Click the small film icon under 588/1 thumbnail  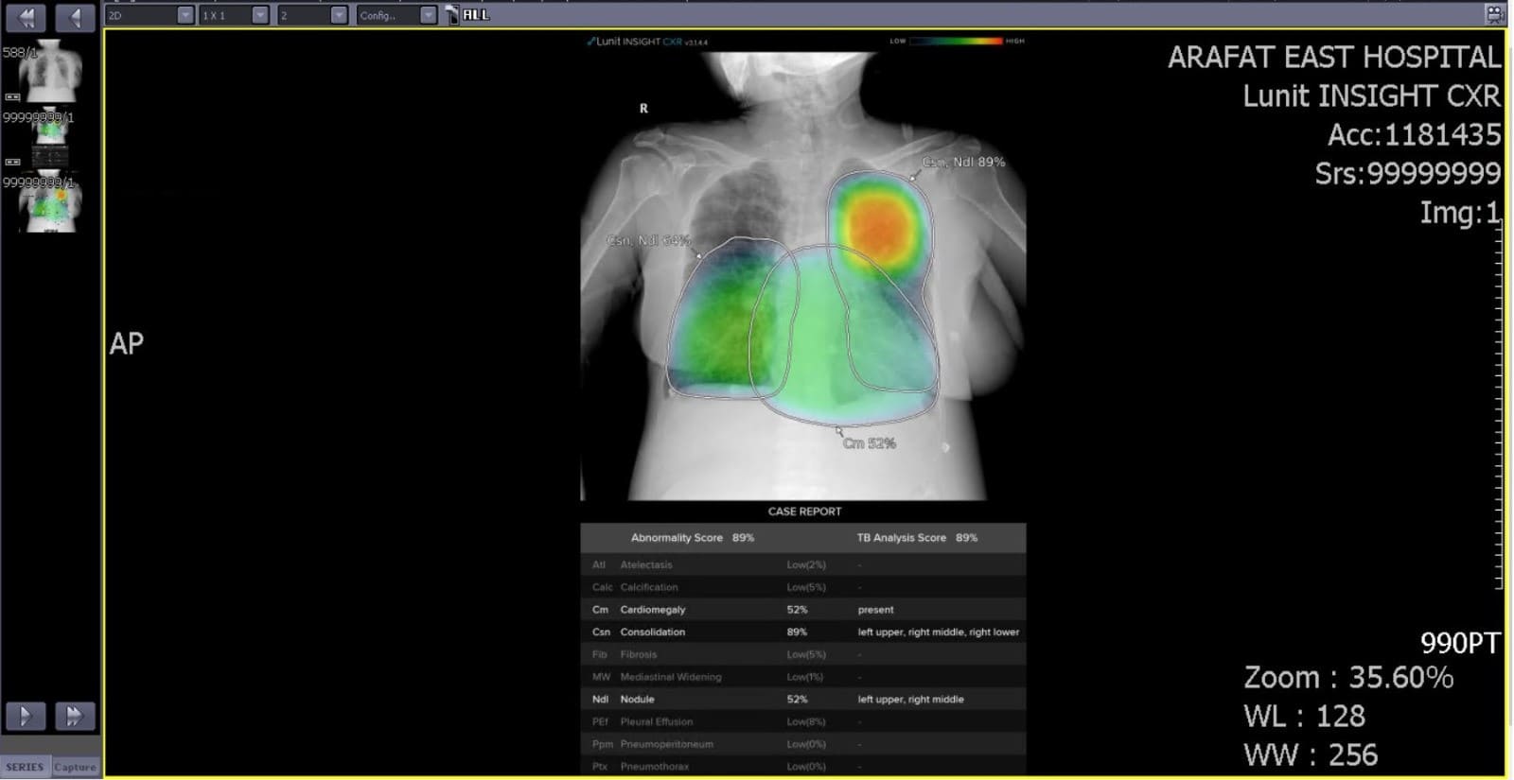pos(12,96)
